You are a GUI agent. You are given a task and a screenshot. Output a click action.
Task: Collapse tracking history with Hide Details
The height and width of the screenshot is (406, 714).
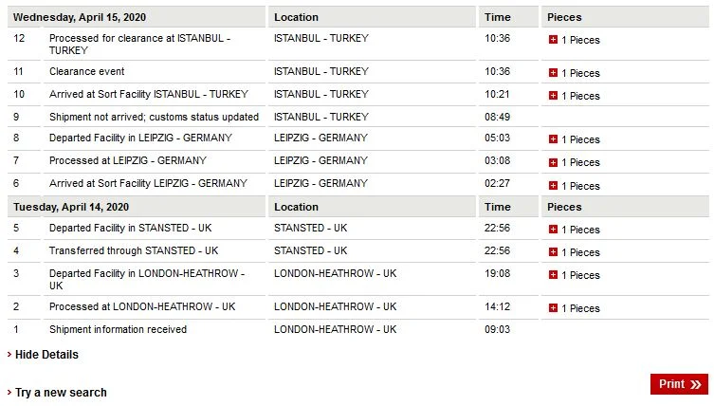[46, 355]
